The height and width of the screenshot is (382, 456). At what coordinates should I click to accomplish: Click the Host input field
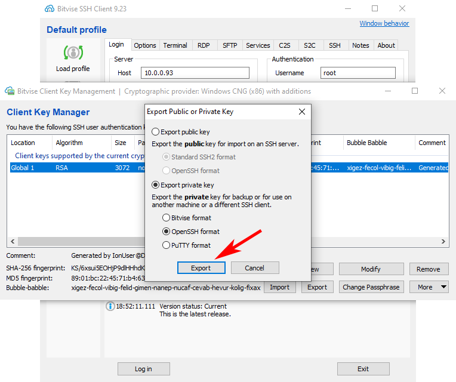[x=195, y=73]
